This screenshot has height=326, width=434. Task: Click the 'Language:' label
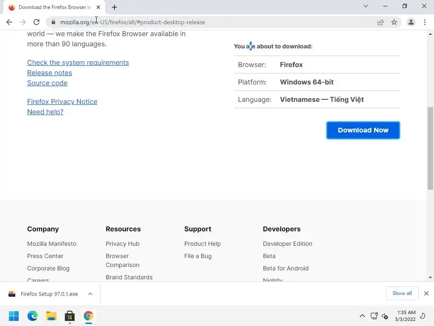click(255, 99)
